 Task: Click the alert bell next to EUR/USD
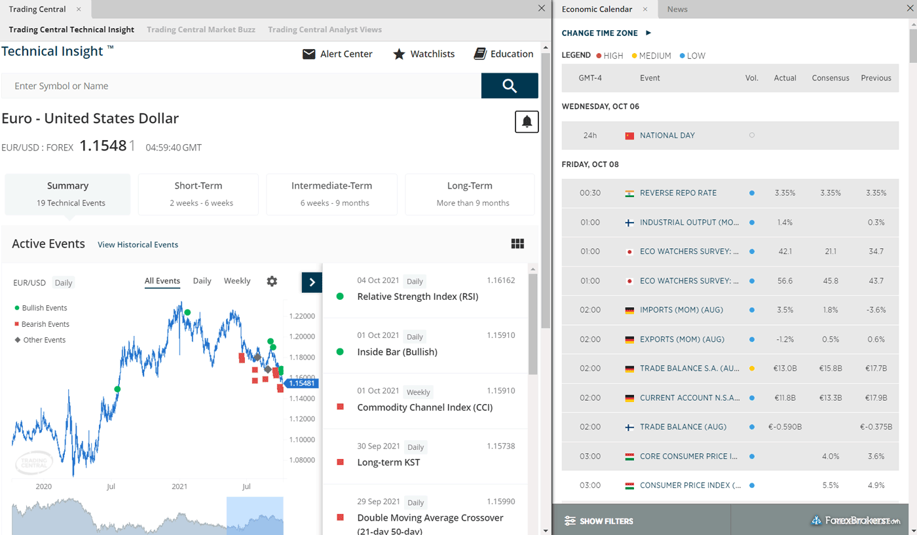point(527,122)
